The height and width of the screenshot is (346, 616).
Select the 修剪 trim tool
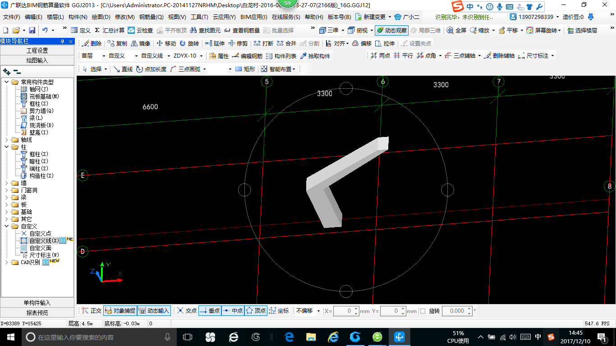click(238, 44)
